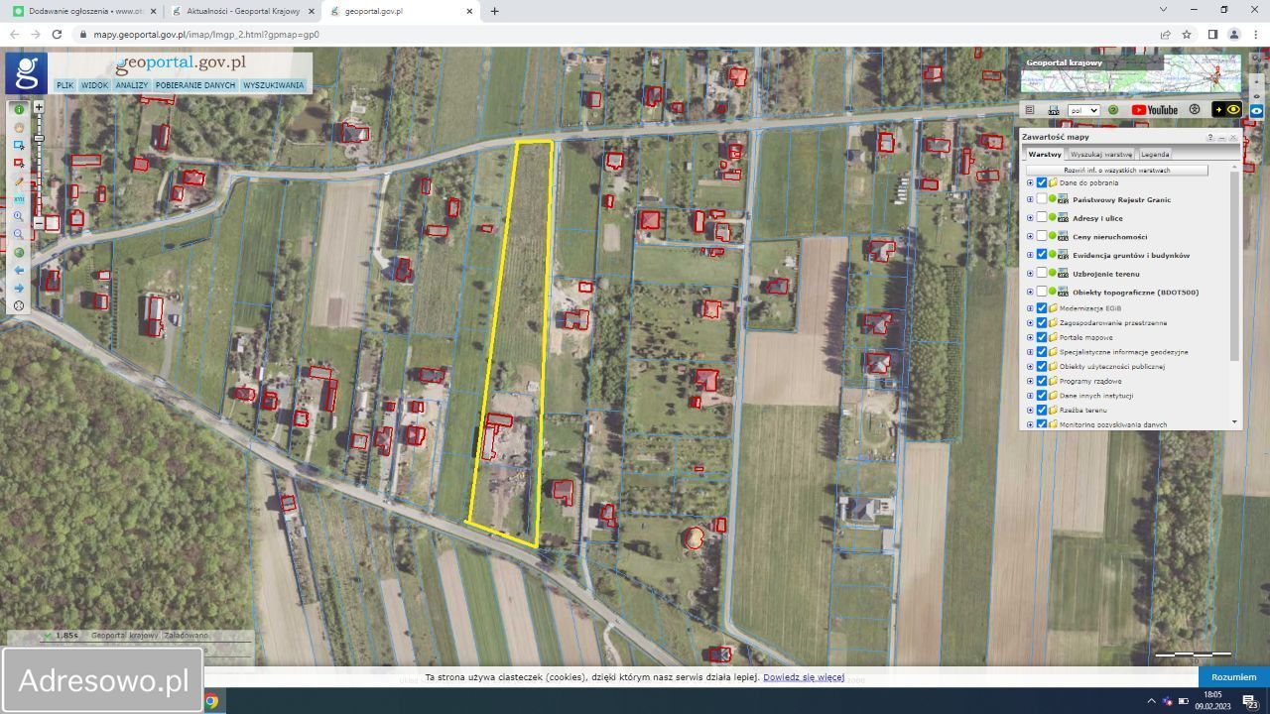Screen dimensions: 1270x714
Task: Click the geoportal logo icon
Action: pos(26,73)
